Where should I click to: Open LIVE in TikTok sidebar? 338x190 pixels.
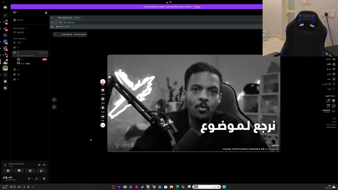pyautogui.click(x=331, y=64)
